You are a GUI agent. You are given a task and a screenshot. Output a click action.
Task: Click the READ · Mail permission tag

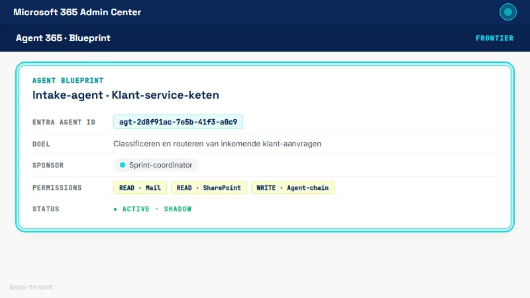[x=140, y=188]
